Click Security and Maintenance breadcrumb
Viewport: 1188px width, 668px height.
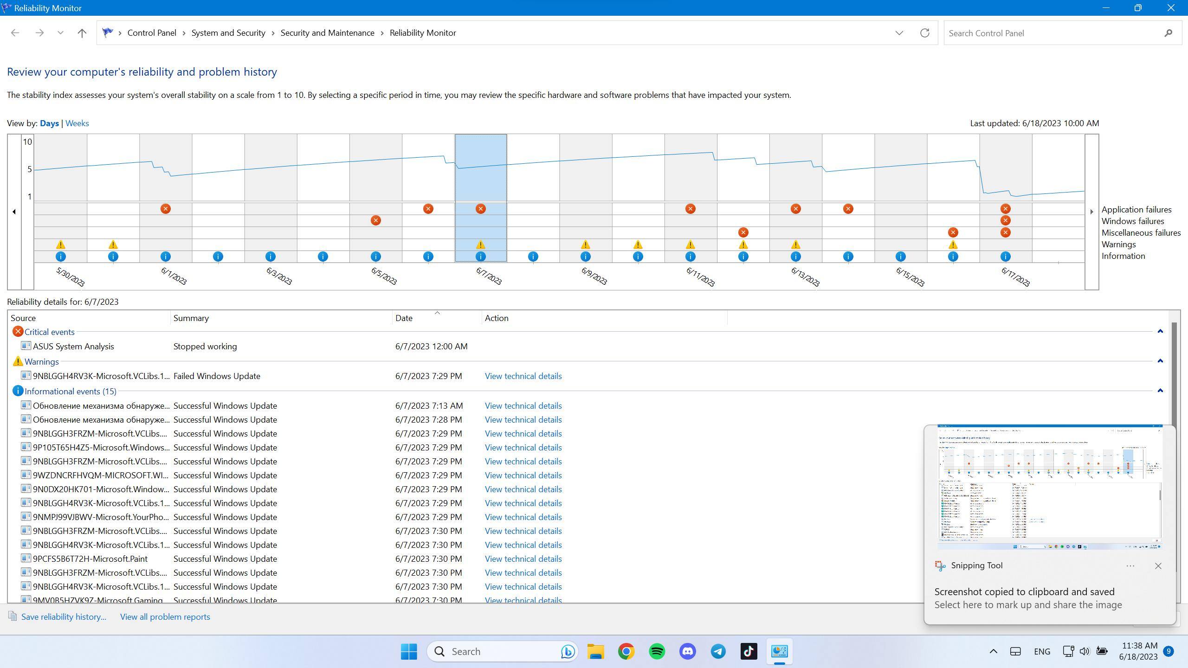pyautogui.click(x=327, y=33)
